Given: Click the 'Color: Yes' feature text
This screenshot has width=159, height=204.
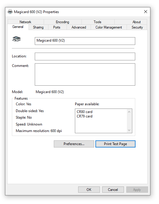Looking at the screenshot, I should [x=23, y=104].
